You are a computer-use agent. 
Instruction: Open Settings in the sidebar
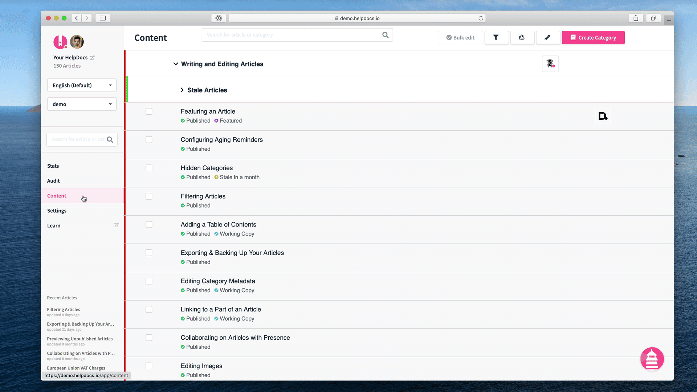57,211
